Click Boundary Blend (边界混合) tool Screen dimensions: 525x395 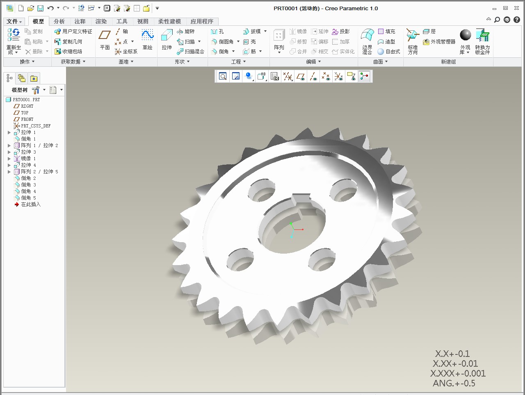367,41
